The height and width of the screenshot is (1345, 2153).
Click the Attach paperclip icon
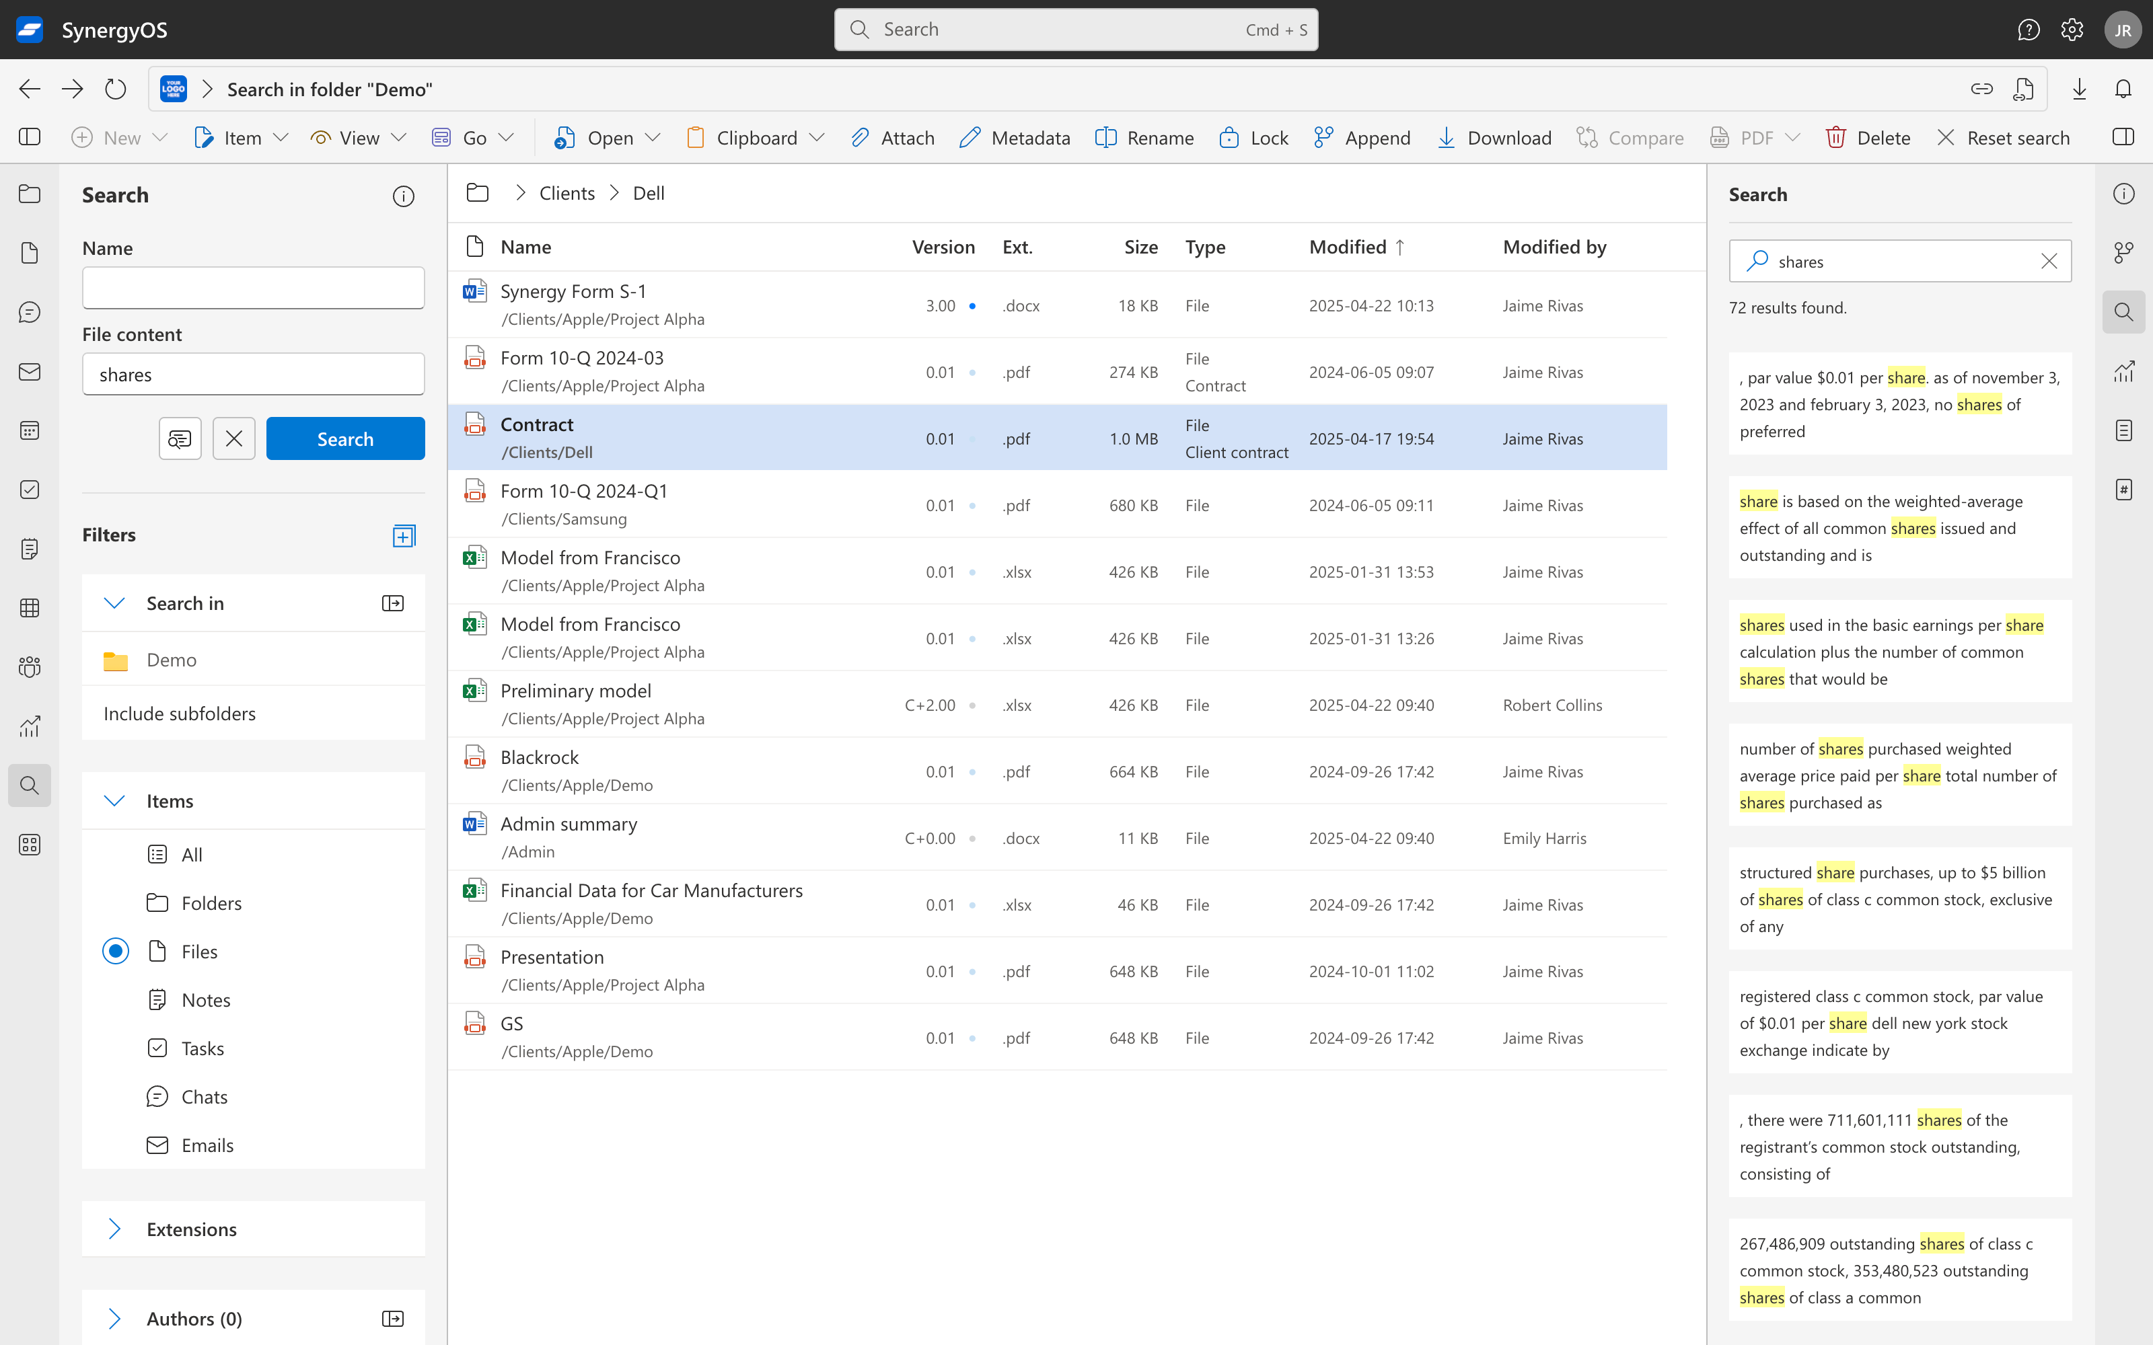[x=859, y=138]
